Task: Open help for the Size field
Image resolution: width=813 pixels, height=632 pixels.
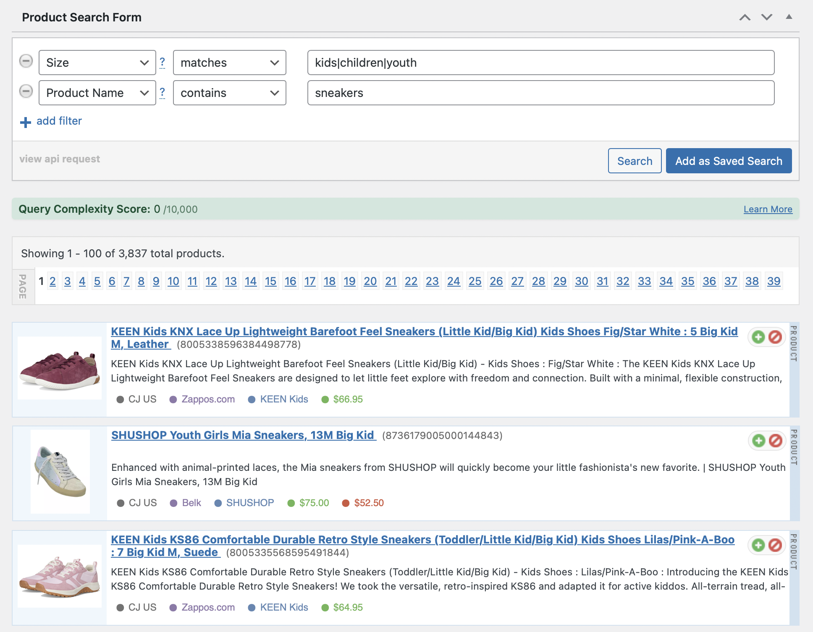Action: (x=163, y=63)
